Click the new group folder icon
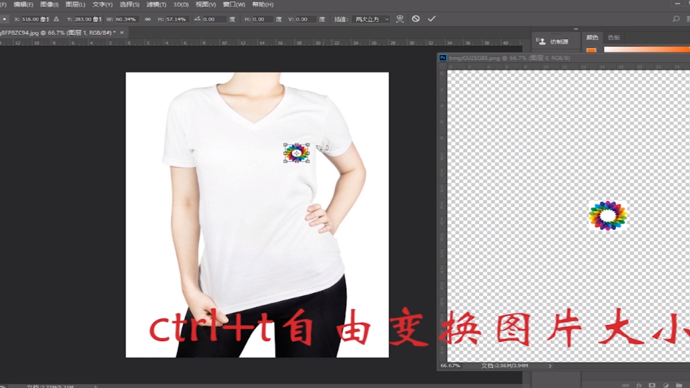Viewport: 690px width, 388px height. click(x=679, y=384)
